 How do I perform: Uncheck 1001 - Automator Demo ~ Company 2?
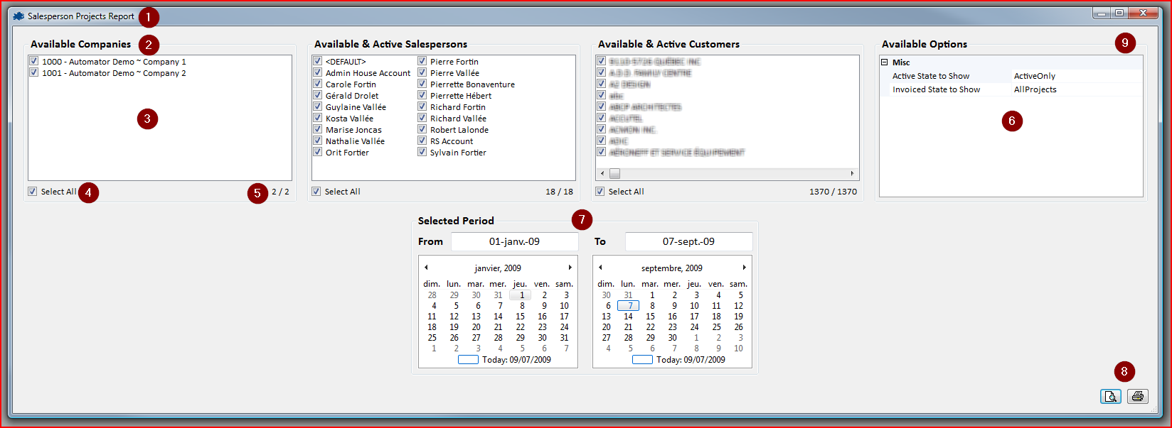[x=33, y=73]
